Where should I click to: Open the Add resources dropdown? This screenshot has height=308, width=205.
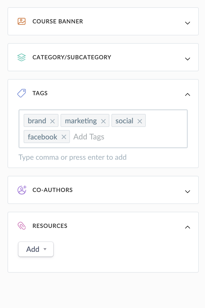tap(36, 249)
